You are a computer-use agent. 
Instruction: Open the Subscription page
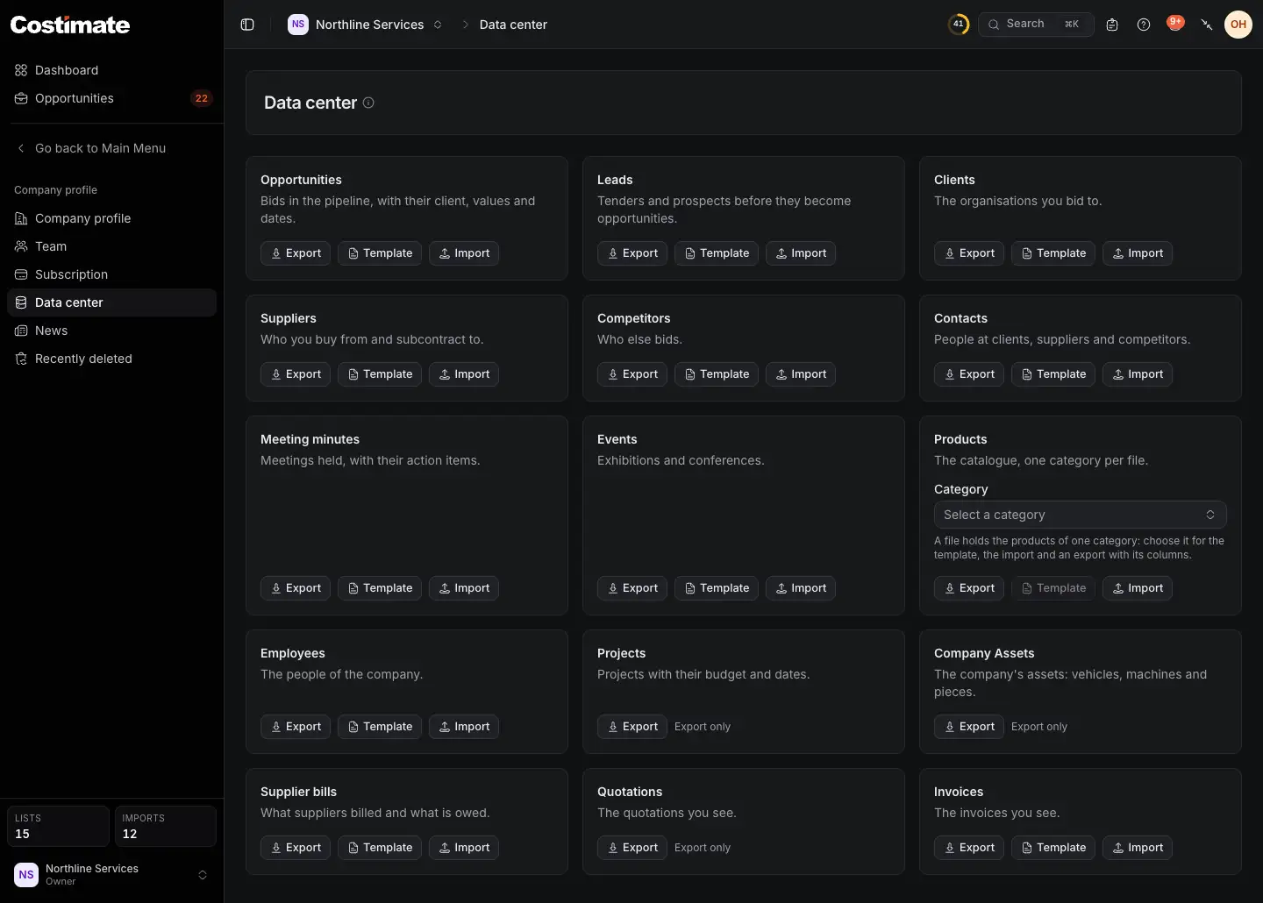[112, 274]
